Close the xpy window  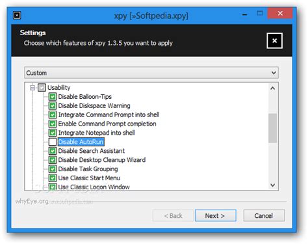[x=280, y=14]
